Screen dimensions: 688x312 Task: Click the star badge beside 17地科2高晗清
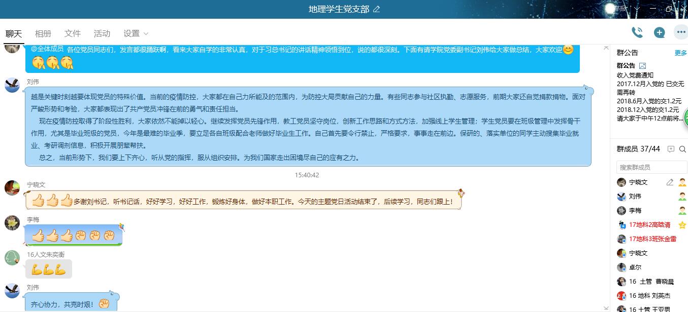pos(682,225)
